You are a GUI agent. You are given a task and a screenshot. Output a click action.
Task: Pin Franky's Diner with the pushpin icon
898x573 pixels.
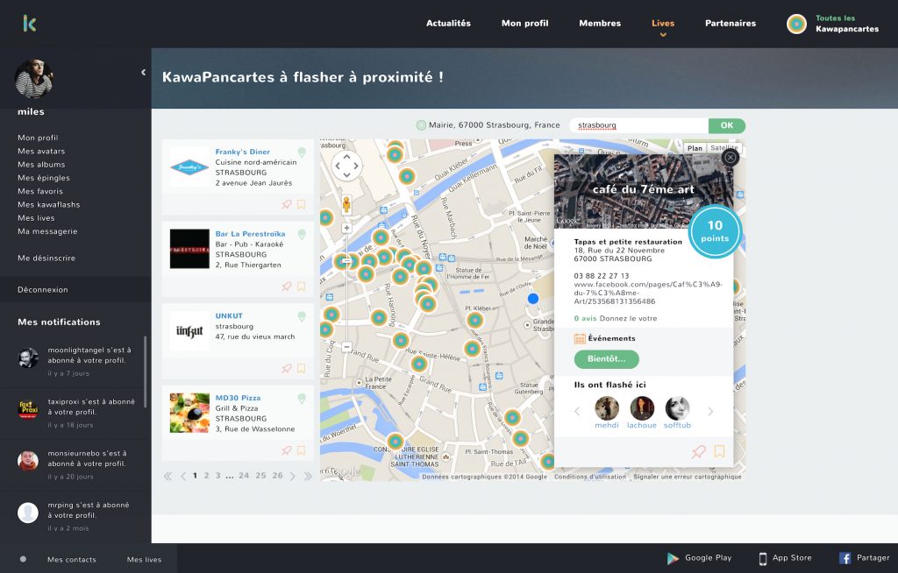(x=287, y=204)
